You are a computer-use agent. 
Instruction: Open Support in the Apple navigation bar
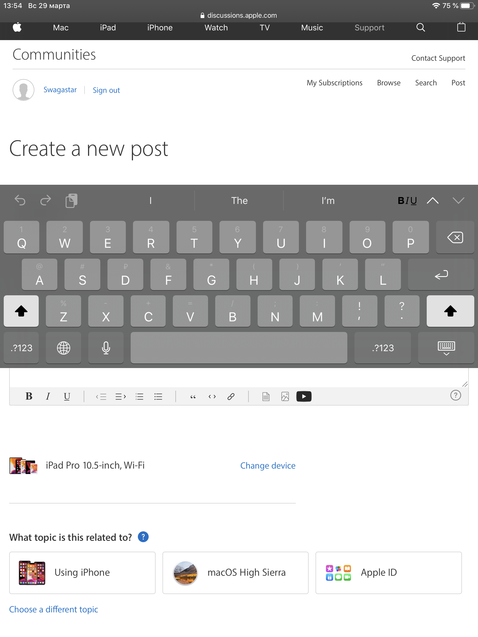(369, 28)
